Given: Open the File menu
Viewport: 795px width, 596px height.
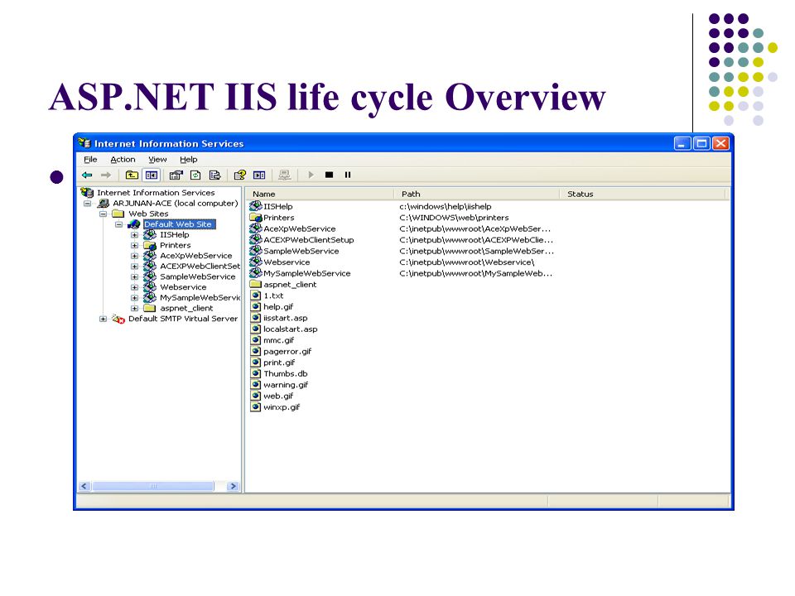Looking at the screenshot, I should [90, 159].
